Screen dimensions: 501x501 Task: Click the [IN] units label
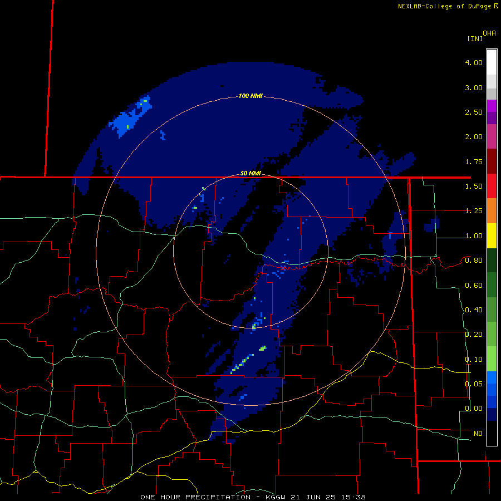click(x=475, y=38)
